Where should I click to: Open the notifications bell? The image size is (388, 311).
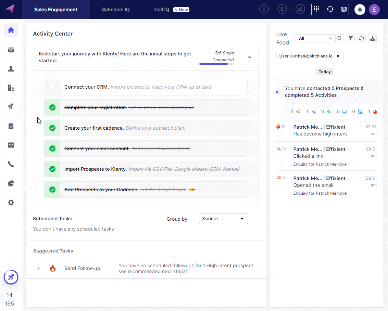360,10
